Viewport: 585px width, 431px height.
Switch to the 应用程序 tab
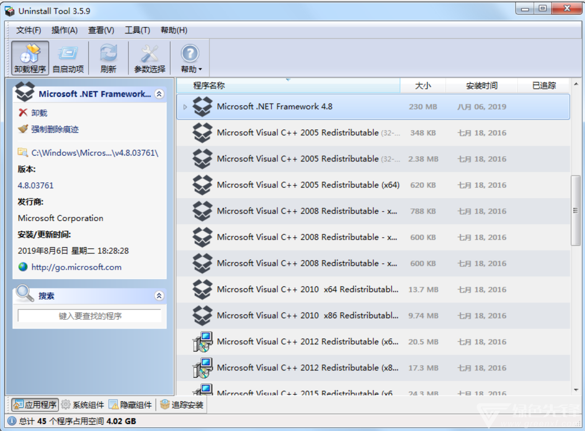pos(35,404)
